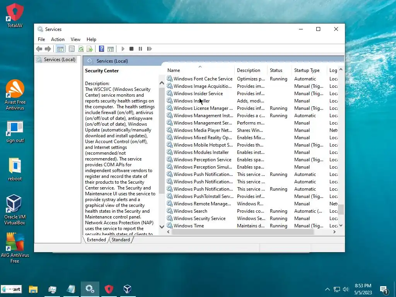This screenshot has width=396, height=297.
Task: Open Avast Free Antivirus desktop icon
Action: point(15,95)
